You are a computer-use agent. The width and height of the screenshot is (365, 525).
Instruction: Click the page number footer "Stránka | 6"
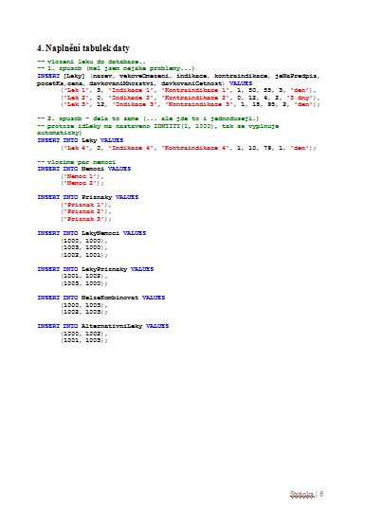(307, 494)
